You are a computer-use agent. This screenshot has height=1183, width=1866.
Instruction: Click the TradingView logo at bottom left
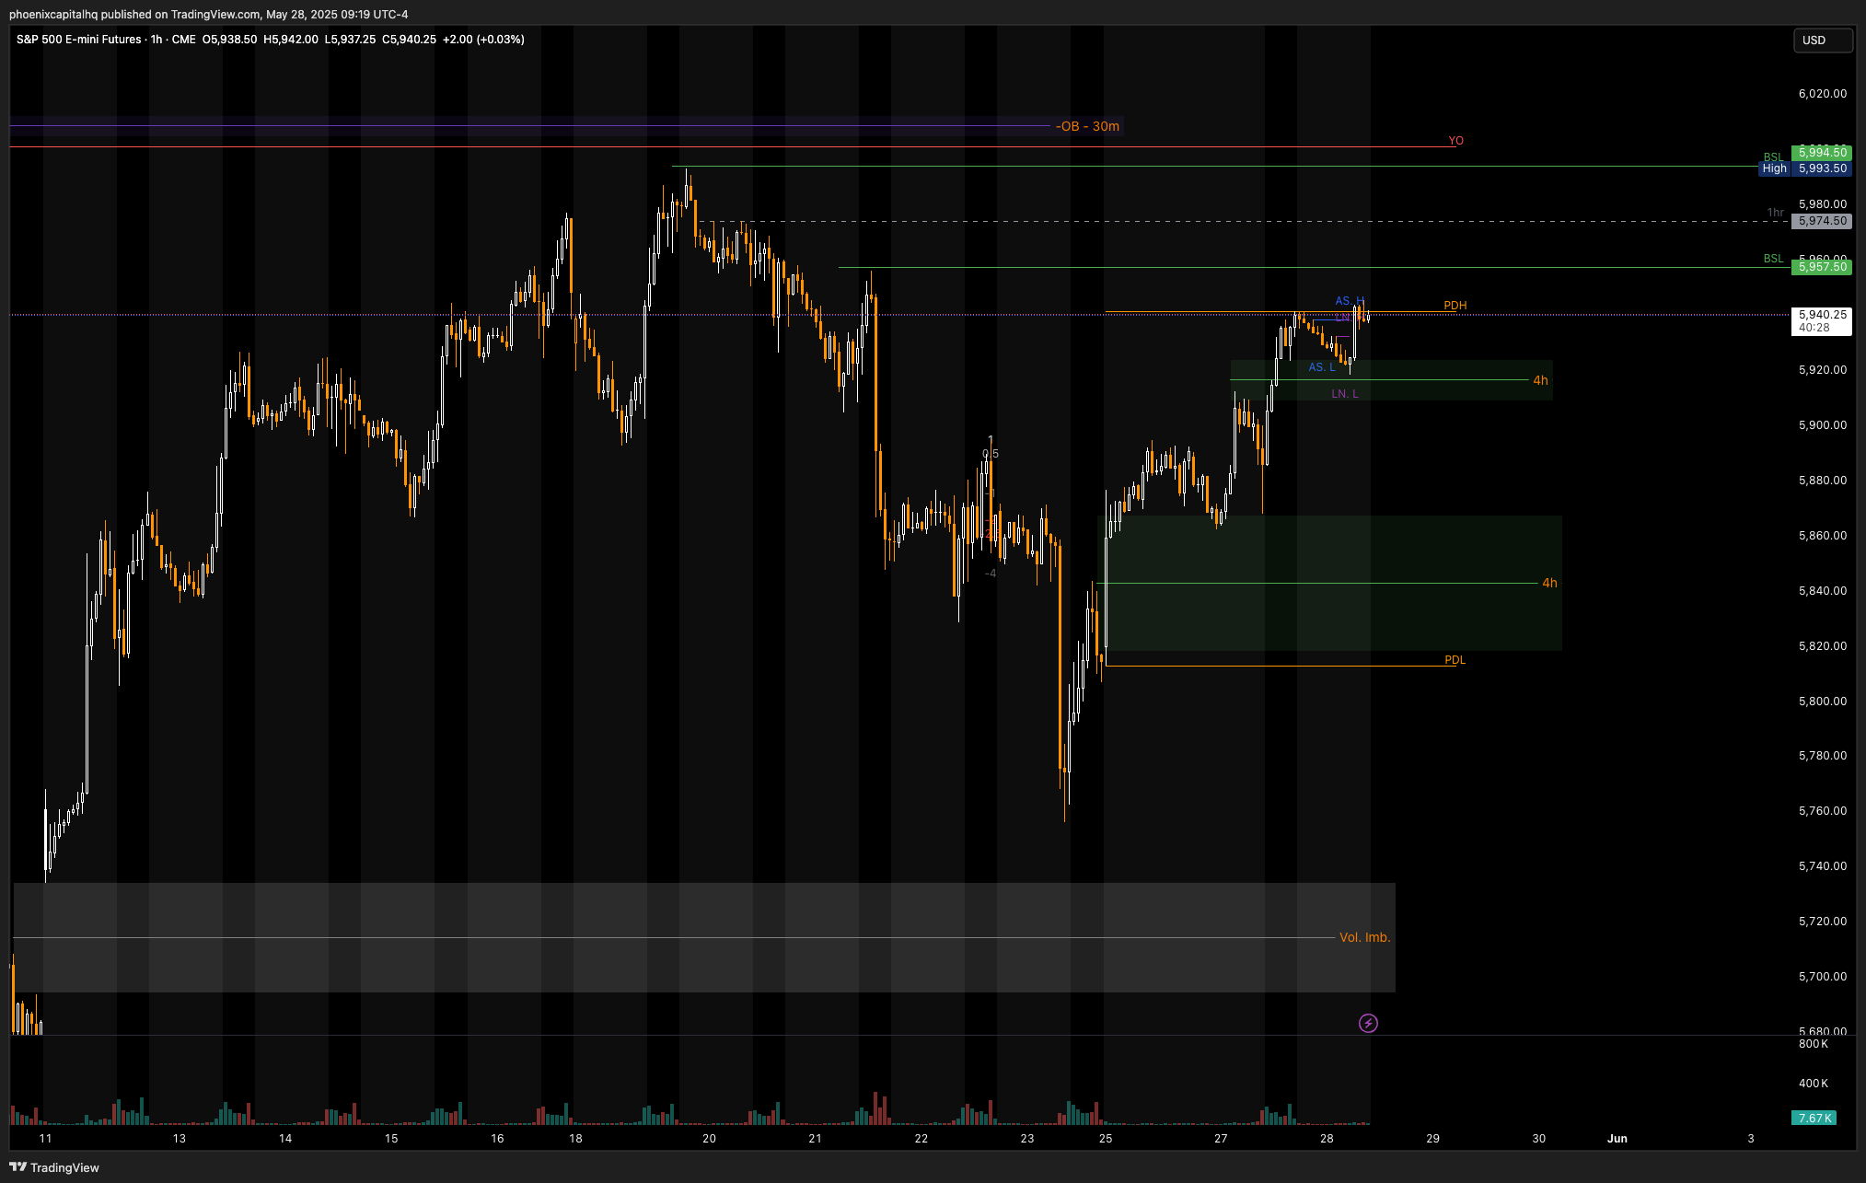(55, 1167)
